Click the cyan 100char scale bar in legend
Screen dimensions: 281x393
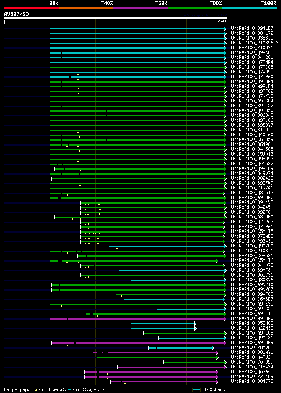pos(197,390)
